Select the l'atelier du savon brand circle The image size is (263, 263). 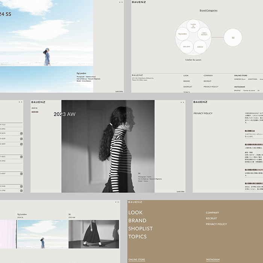point(193,26)
